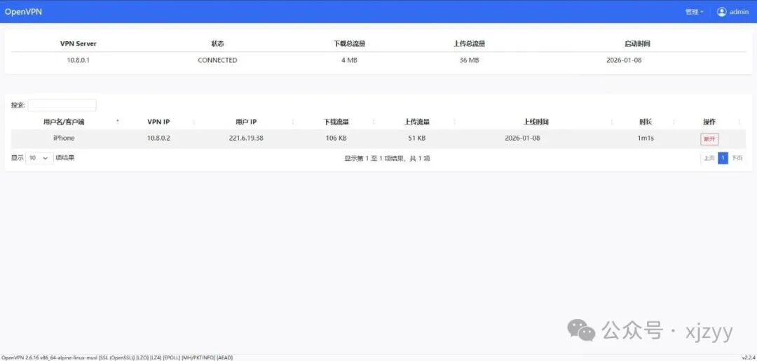Go to 下页 next page
The image size is (757, 361).
[737, 158]
